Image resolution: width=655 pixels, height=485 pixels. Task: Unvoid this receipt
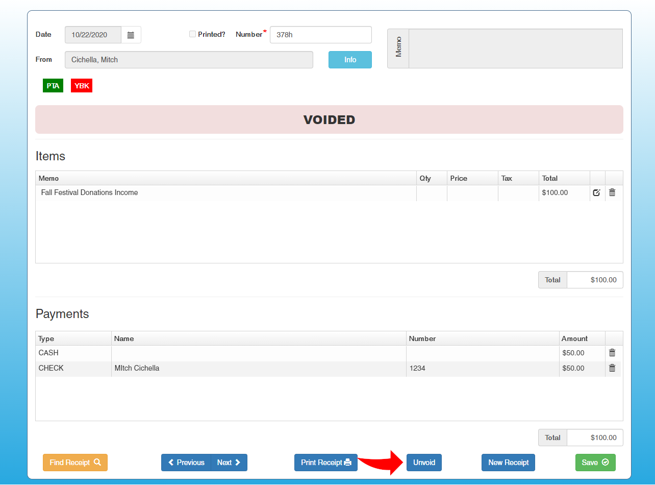click(x=424, y=463)
